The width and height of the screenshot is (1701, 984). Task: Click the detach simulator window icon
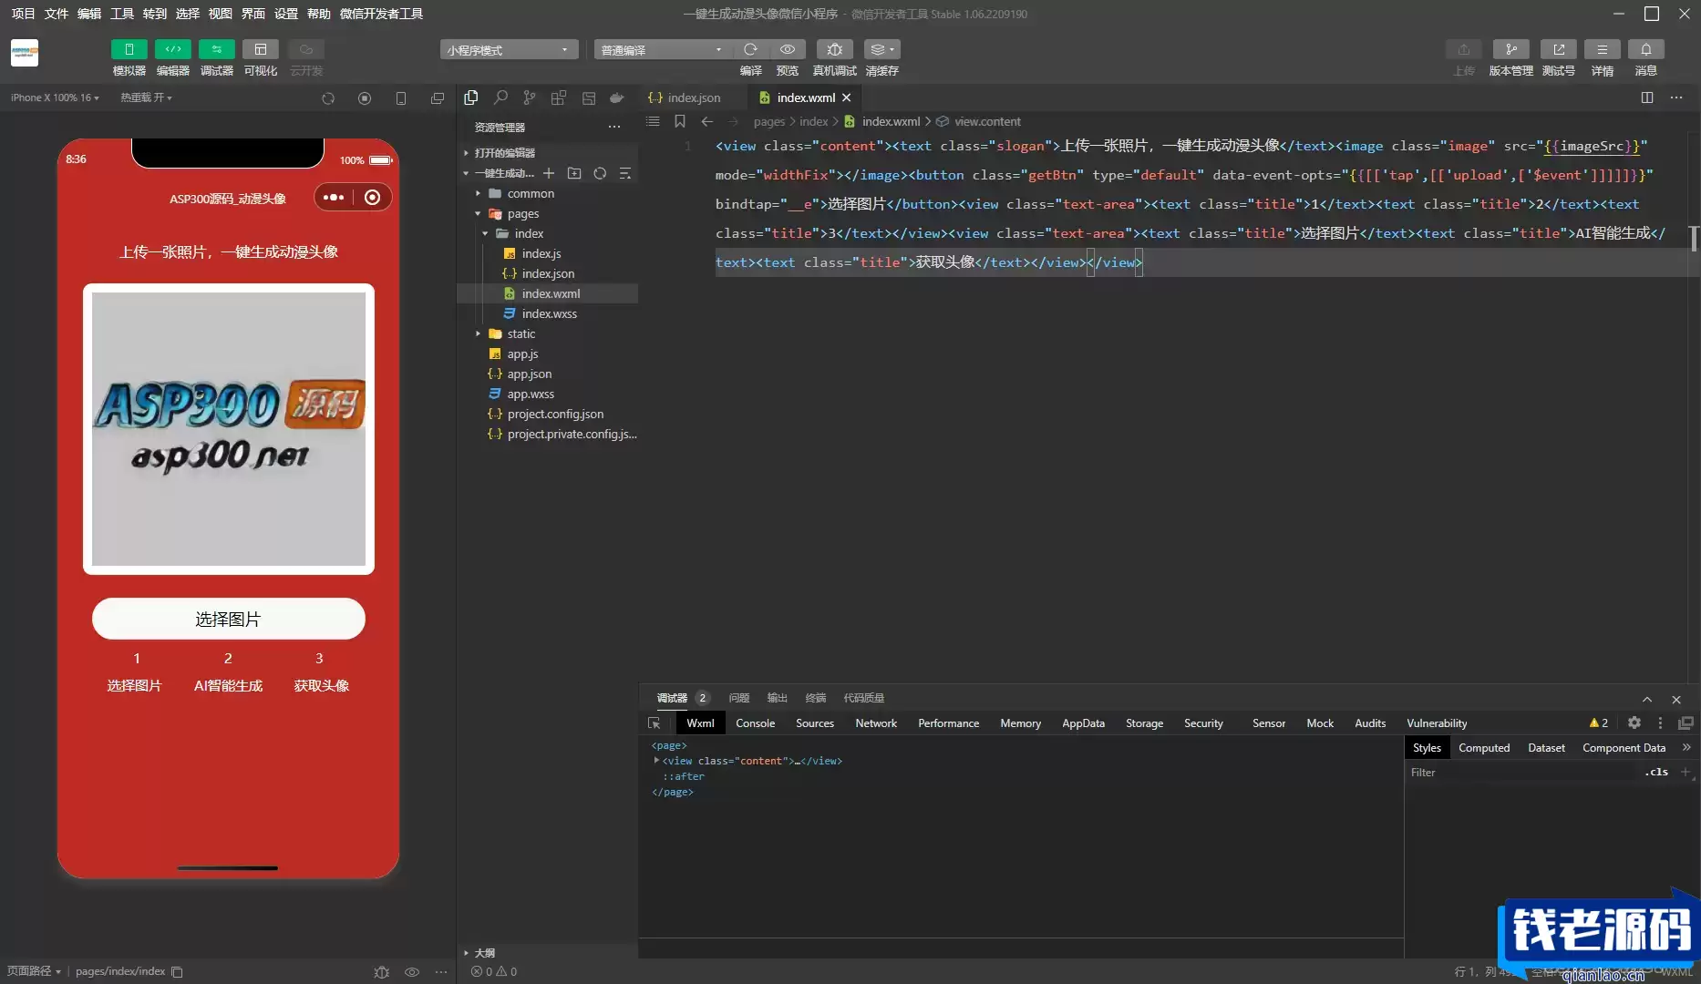(438, 98)
